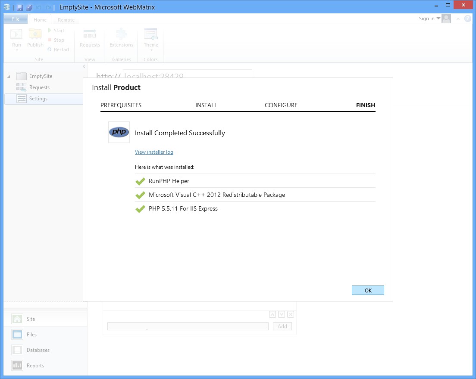Image resolution: width=476 pixels, height=379 pixels.
Task: Open the Requests view icon in ribbon
Action: coord(90,34)
